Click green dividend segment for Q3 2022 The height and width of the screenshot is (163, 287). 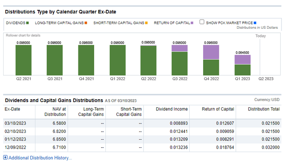point(179,63)
